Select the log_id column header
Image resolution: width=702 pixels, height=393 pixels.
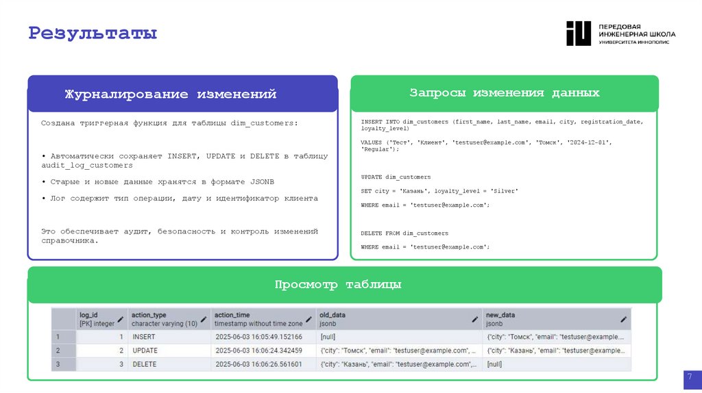[101, 319]
